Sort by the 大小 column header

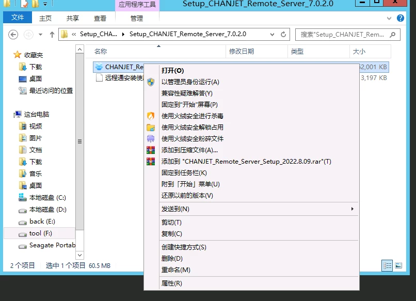click(371, 51)
